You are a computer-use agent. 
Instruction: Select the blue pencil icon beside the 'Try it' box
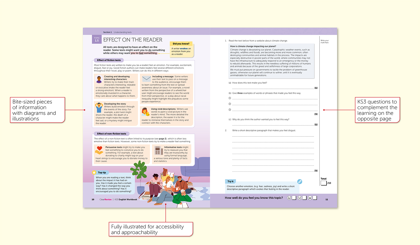(300, 181)
